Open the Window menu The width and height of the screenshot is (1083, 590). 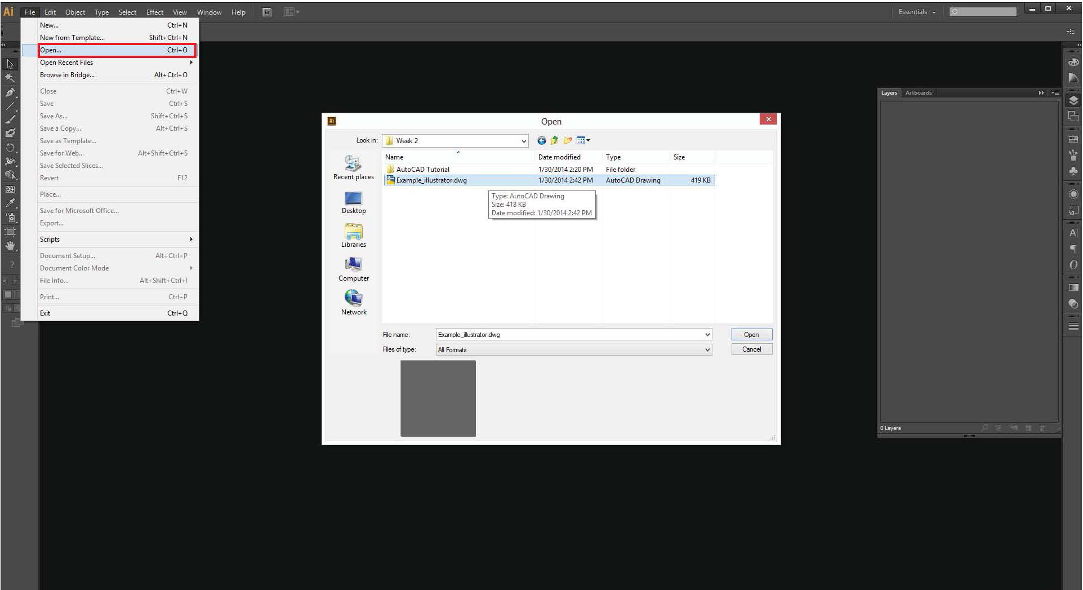[x=209, y=12]
